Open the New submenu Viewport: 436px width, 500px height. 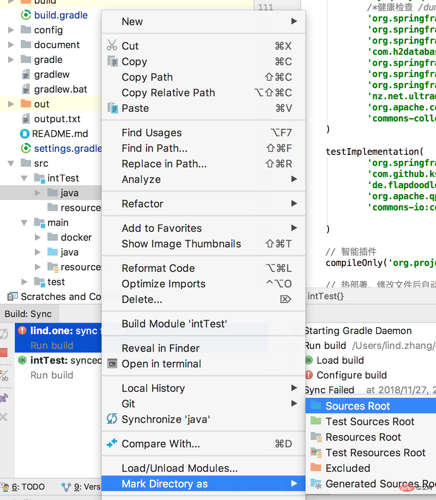(204, 21)
